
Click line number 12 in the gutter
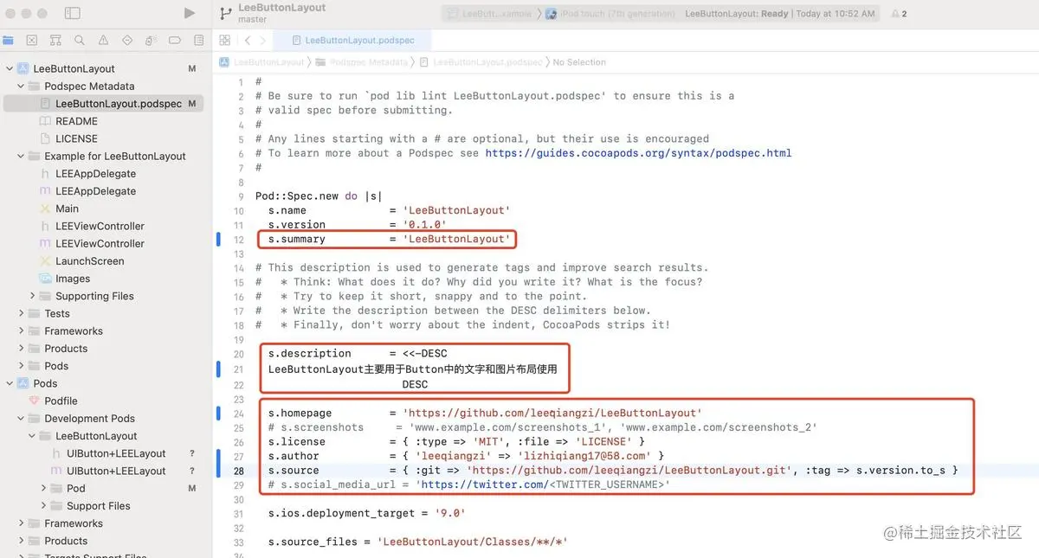click(x=239, y=239)
